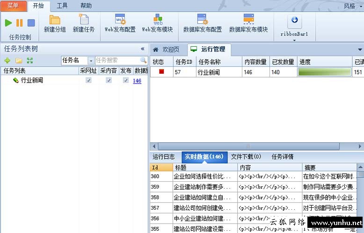
Task: Click the horizontal scrollbar thumb under the run list
Action: 248,146
